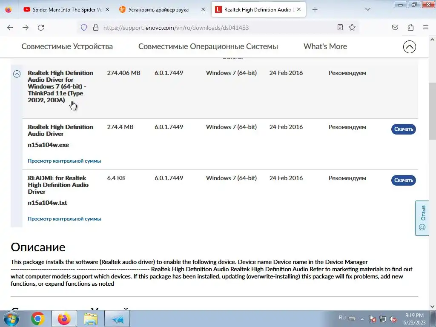
Task: View checksum link under n15a104w.exe
Action: [x=64, y=161]
